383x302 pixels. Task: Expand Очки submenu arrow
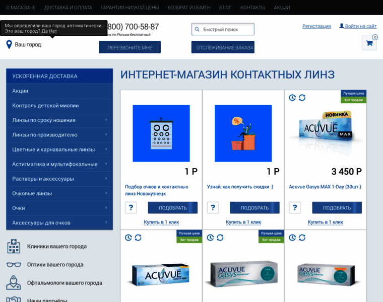click(x=106, y=207)
